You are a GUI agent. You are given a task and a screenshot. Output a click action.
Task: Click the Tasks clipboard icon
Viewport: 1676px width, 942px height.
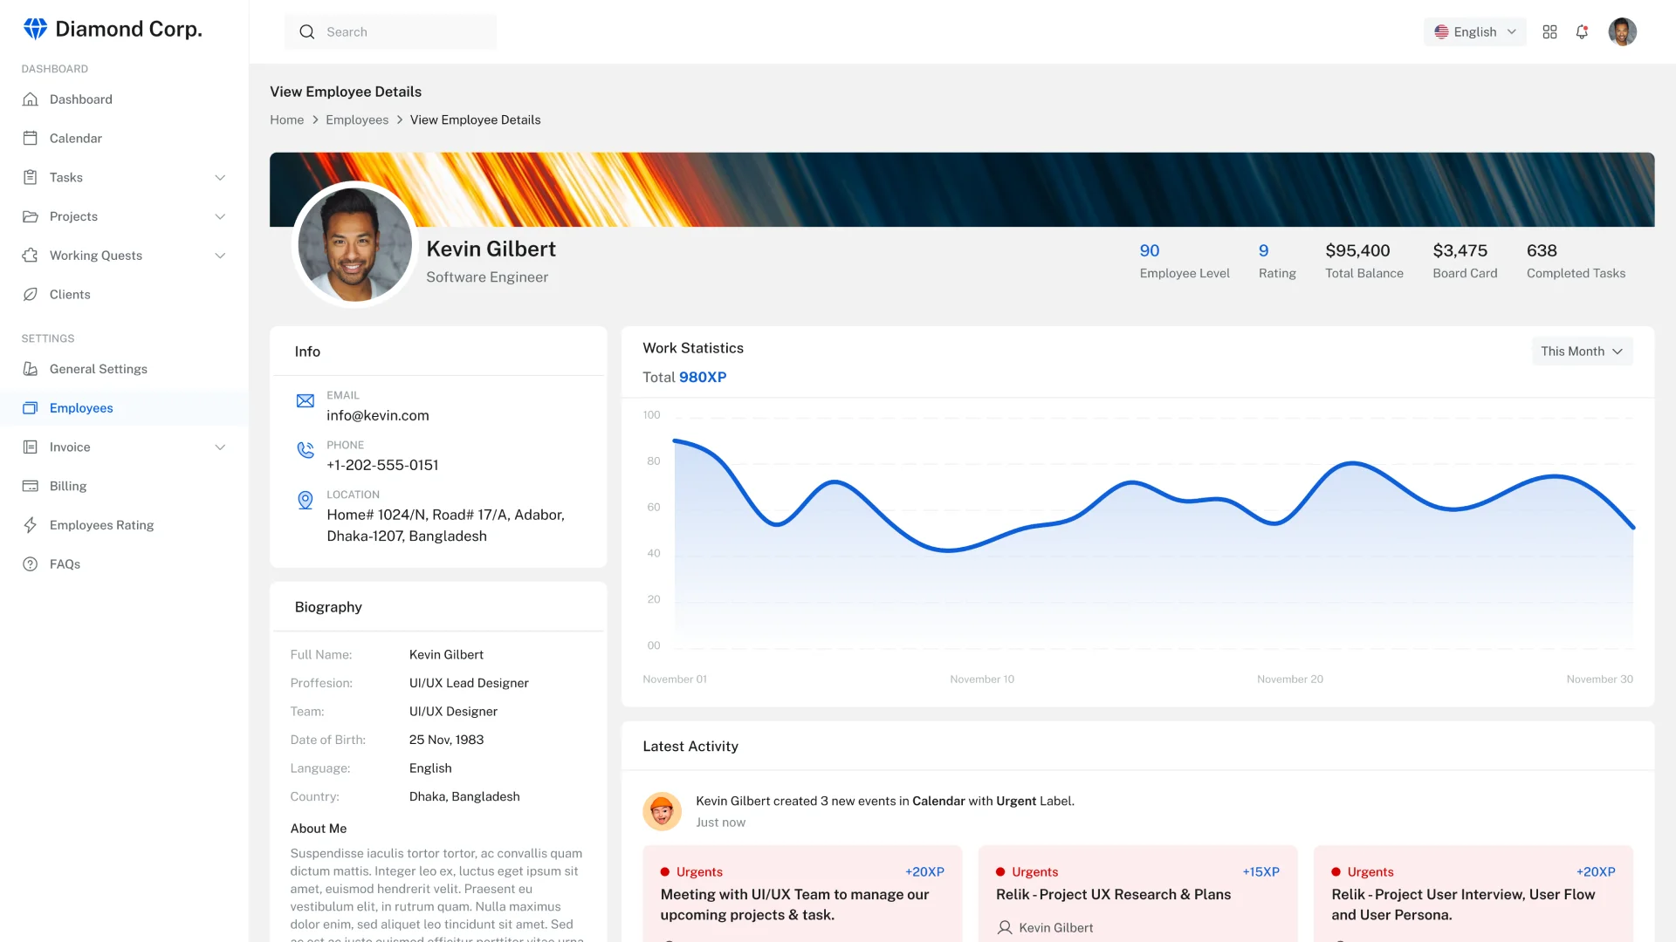pyautogui.click(x=31, y=178)
